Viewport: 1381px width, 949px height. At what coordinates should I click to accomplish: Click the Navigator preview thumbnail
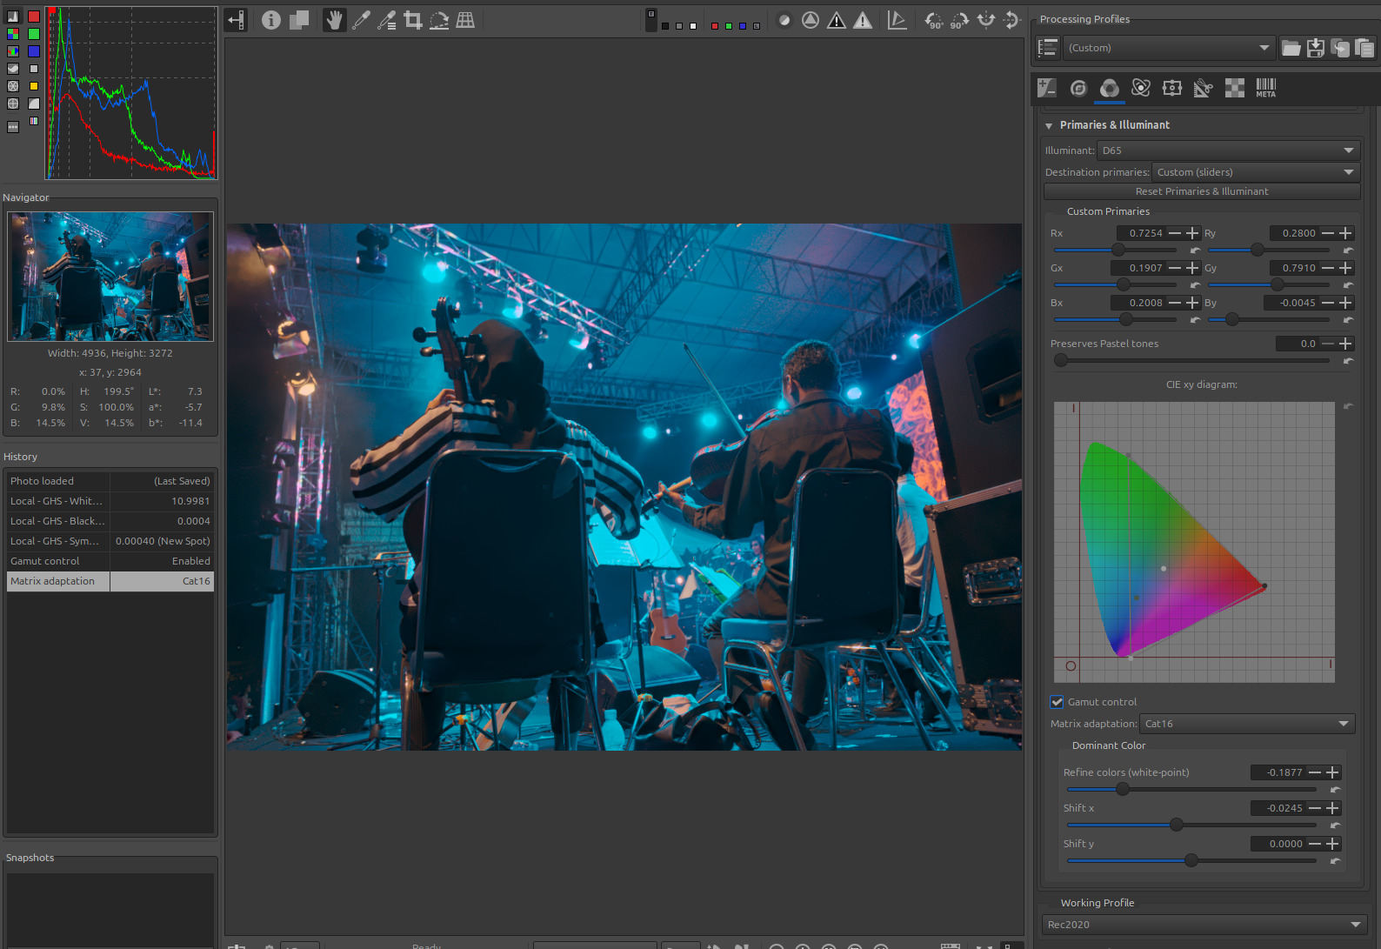pyautogui.click(x=110, y=277)
